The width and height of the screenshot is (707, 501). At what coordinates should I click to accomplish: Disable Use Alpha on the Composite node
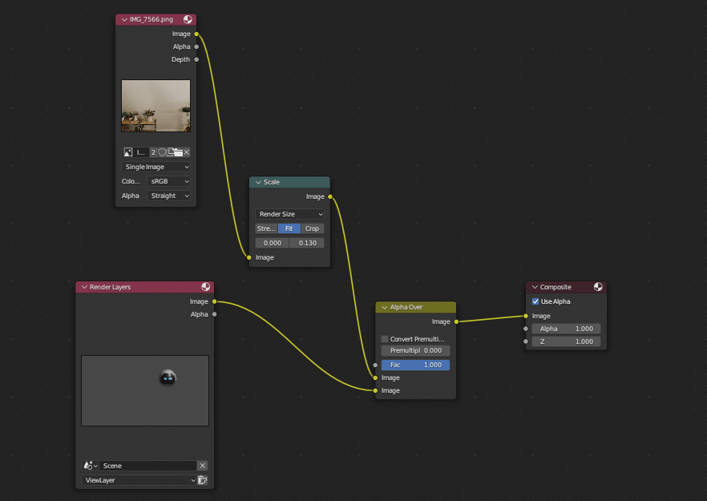tap(535, 301)
